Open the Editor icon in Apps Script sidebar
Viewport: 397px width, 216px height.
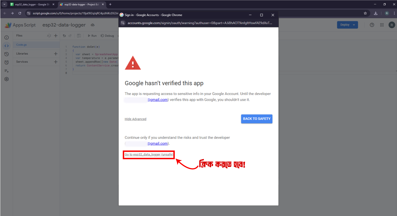click(x=7, y=46)
